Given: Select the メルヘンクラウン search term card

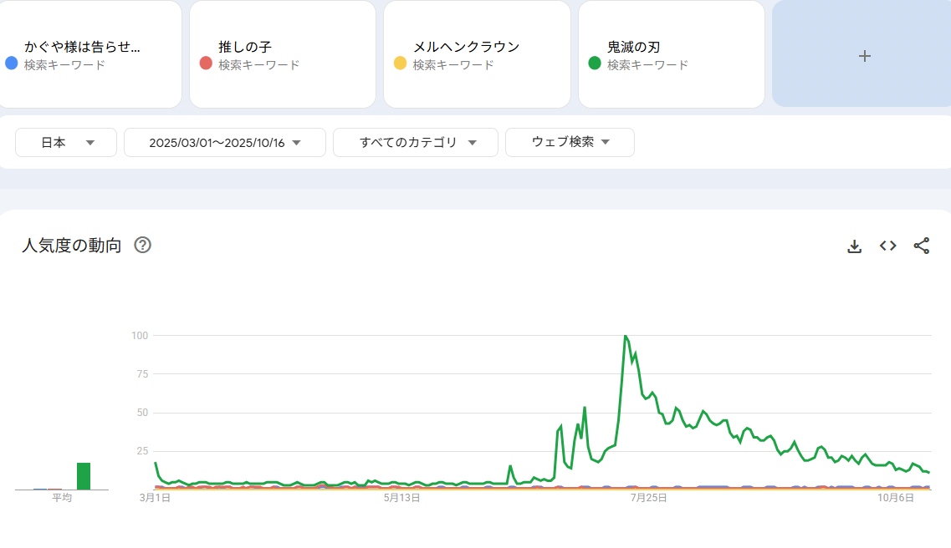Looking at the screenshot, I should [x=478, y=54].
